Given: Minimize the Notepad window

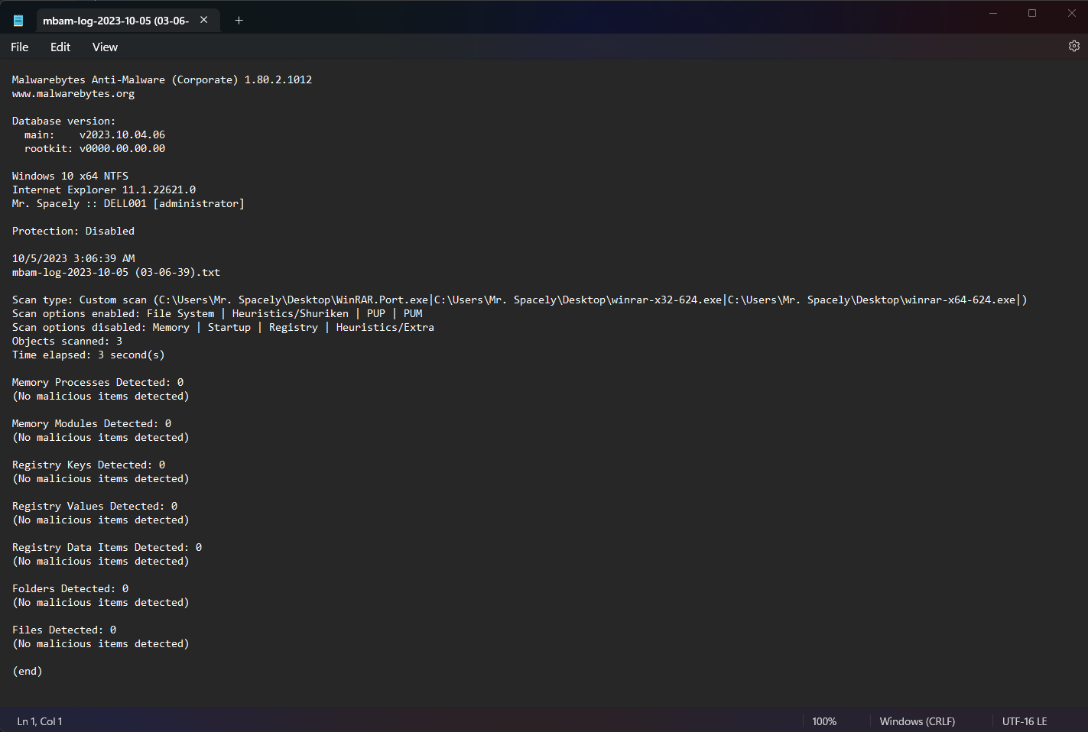Looking at the screenshot, I should [993, 13].
